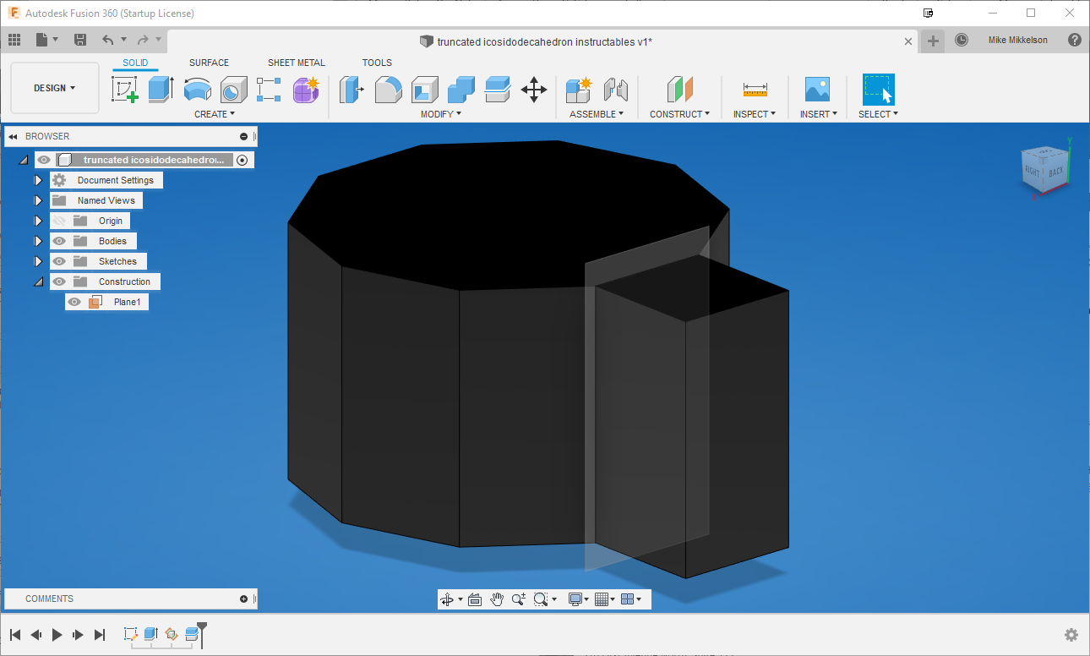Open the Grid and Snaps dropdown

[x=604, y=599]
